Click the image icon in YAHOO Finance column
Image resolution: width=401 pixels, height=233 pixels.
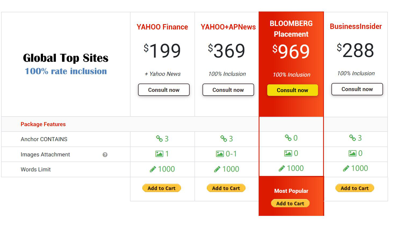159,154
